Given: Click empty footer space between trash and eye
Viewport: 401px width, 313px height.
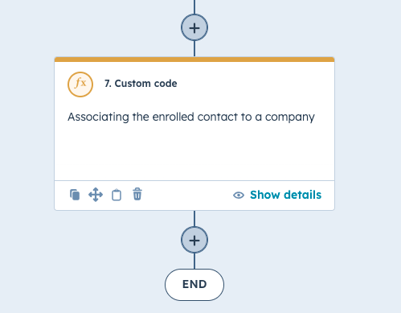Looking at the screenshot, I should [x=187, y=195].
